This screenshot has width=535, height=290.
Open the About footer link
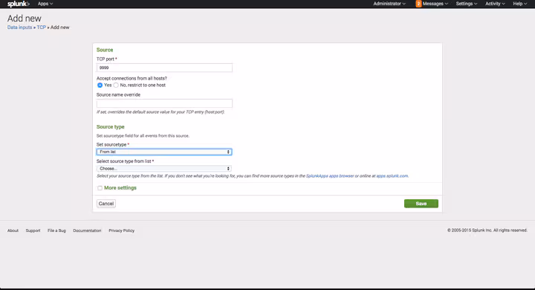[x=13, y=231]
